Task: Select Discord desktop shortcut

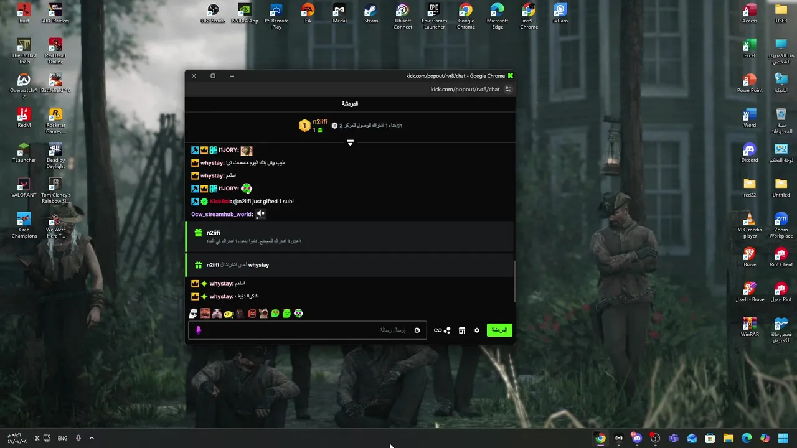Action: (750, 153)
